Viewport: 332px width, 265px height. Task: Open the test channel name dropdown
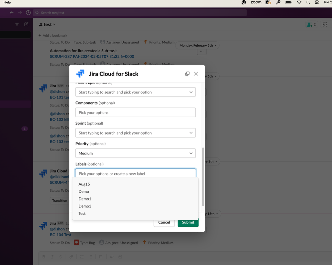click(47, 24)
